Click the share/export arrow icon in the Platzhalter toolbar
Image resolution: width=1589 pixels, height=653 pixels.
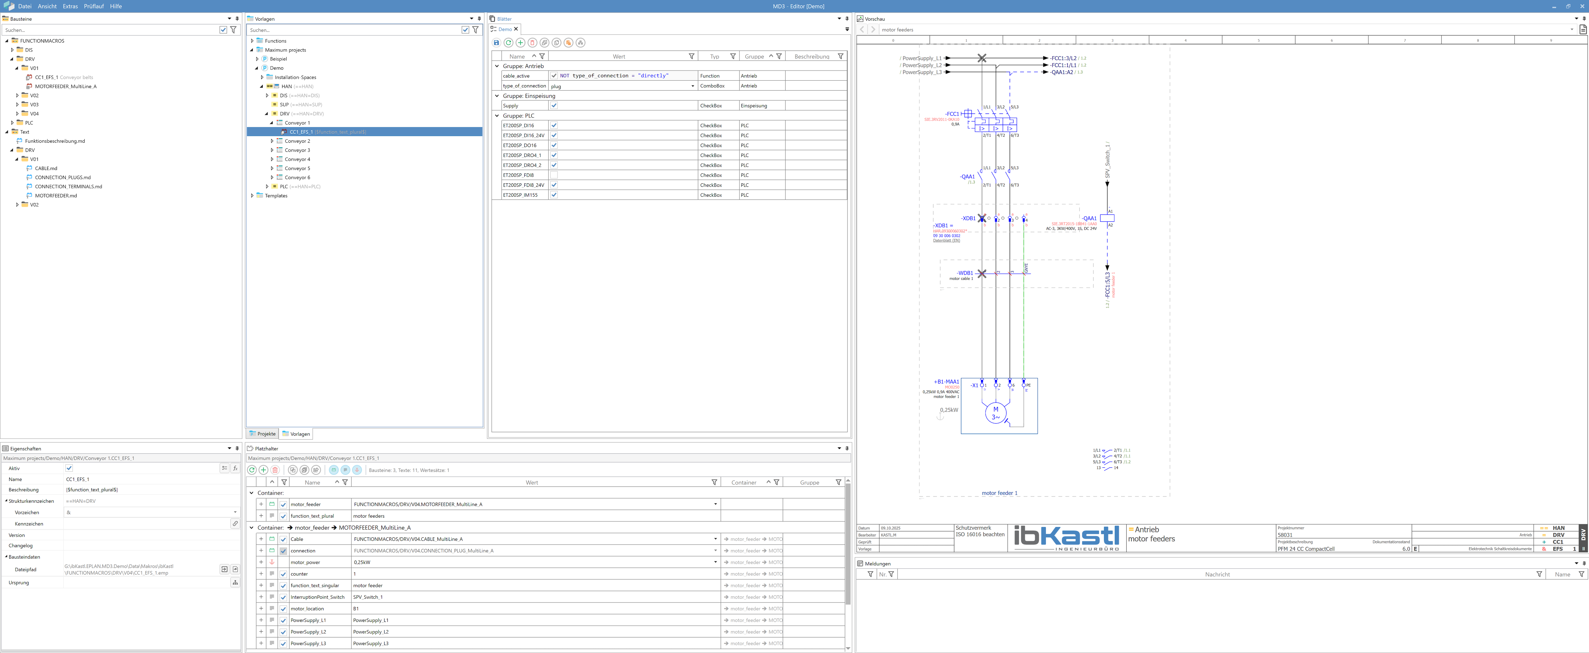point(317,470)
